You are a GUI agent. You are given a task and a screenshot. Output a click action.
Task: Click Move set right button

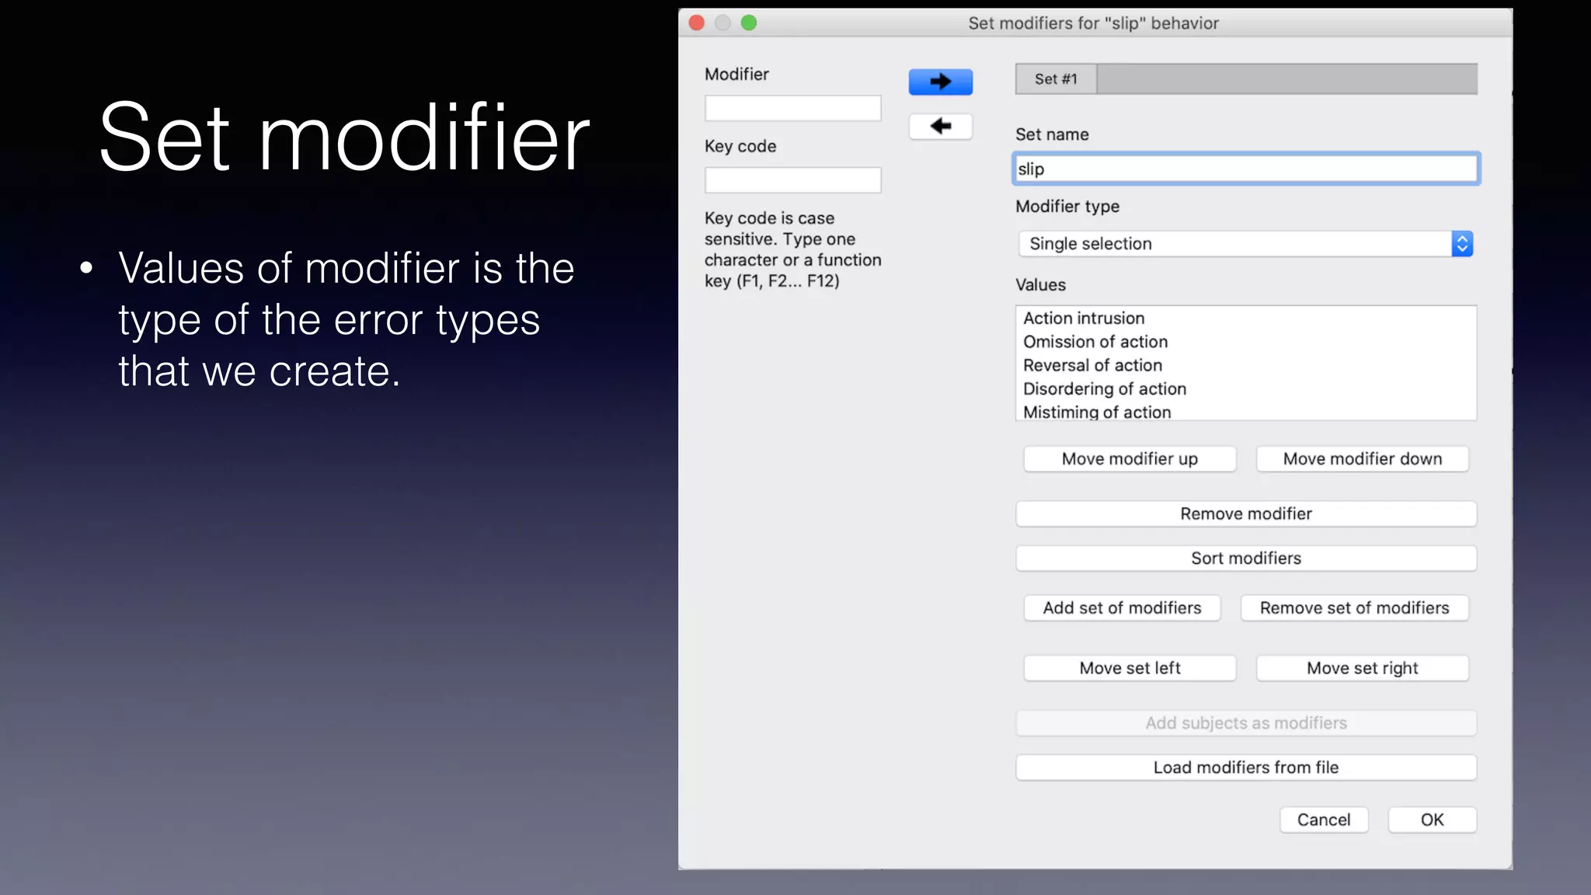[1363, 668]
